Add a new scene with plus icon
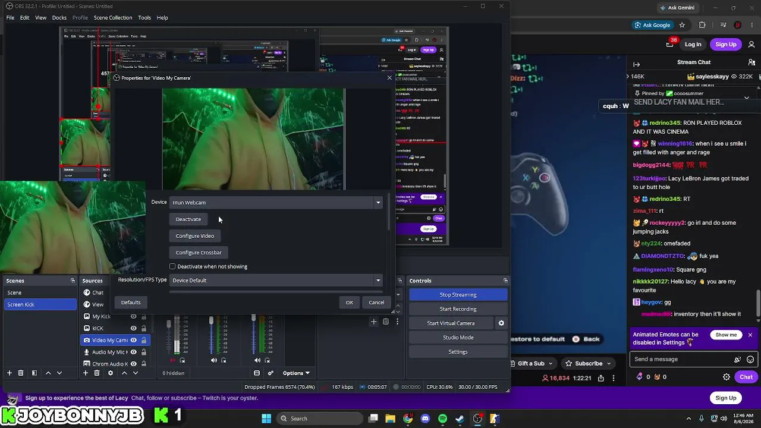Viewport: 761px width, 428px height. (10, 373)
